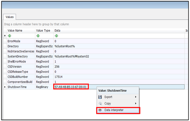Select the SystemDirectory value name

pyautogui.click(x=17, y=56)
